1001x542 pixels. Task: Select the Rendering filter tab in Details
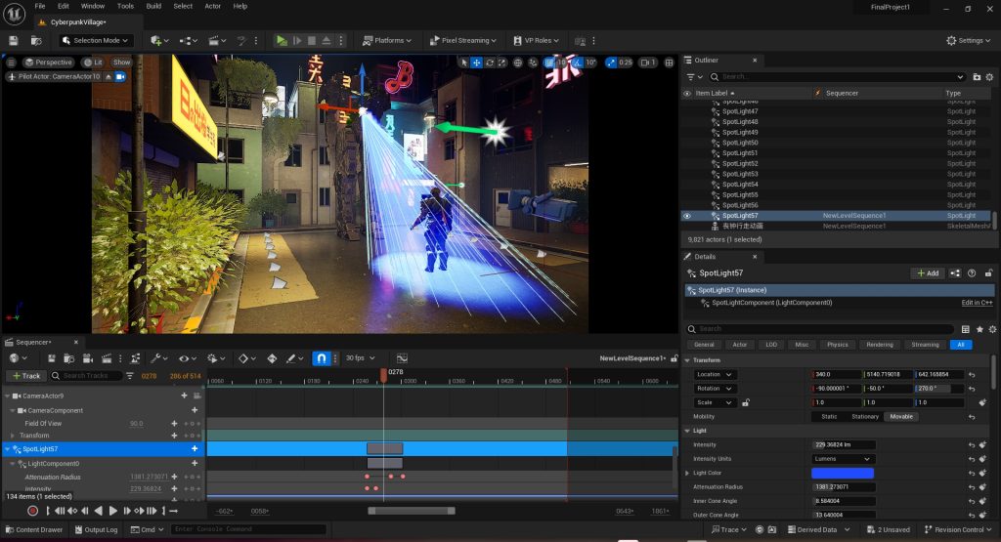(880, 345)
